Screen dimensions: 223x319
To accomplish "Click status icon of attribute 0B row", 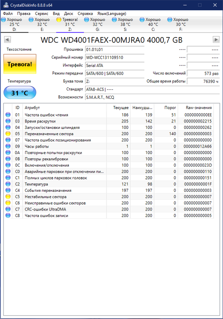I will (8, 159).
